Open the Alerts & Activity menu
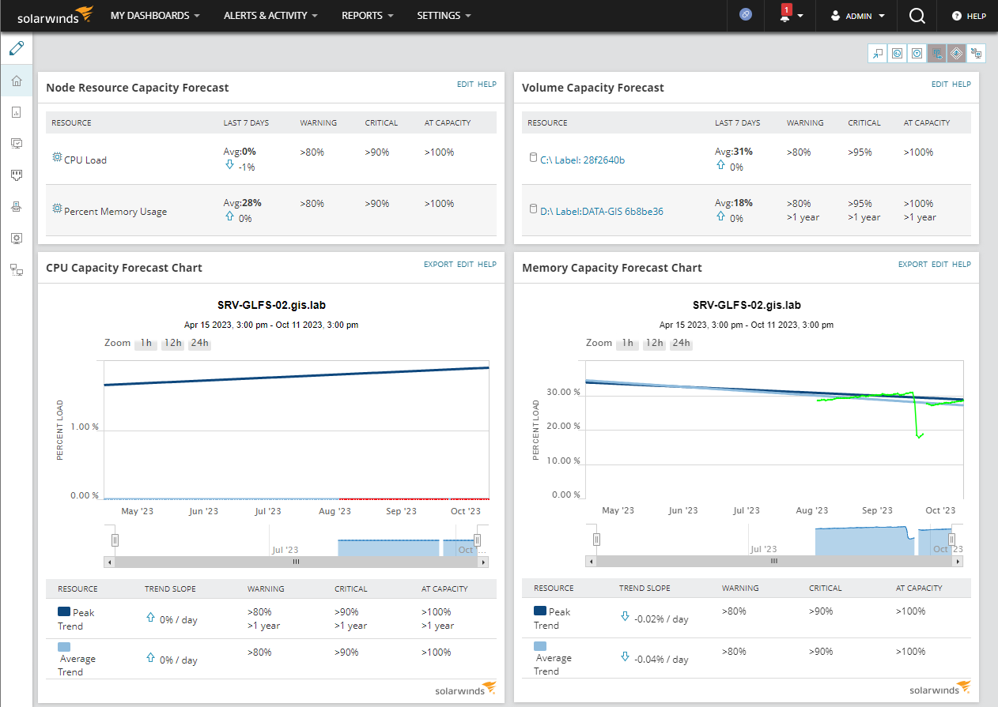This screenshot has width=998, height=707. click(x=270, y=15)
